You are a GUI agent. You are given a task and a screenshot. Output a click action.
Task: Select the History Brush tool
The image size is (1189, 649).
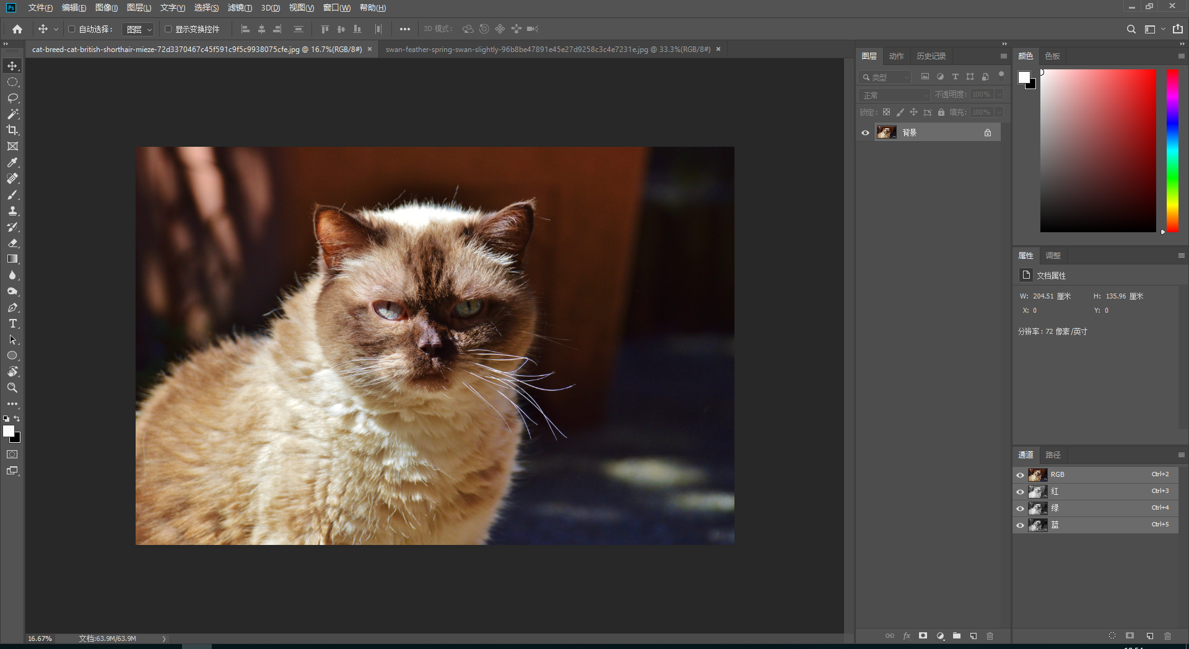click(12, 227)
